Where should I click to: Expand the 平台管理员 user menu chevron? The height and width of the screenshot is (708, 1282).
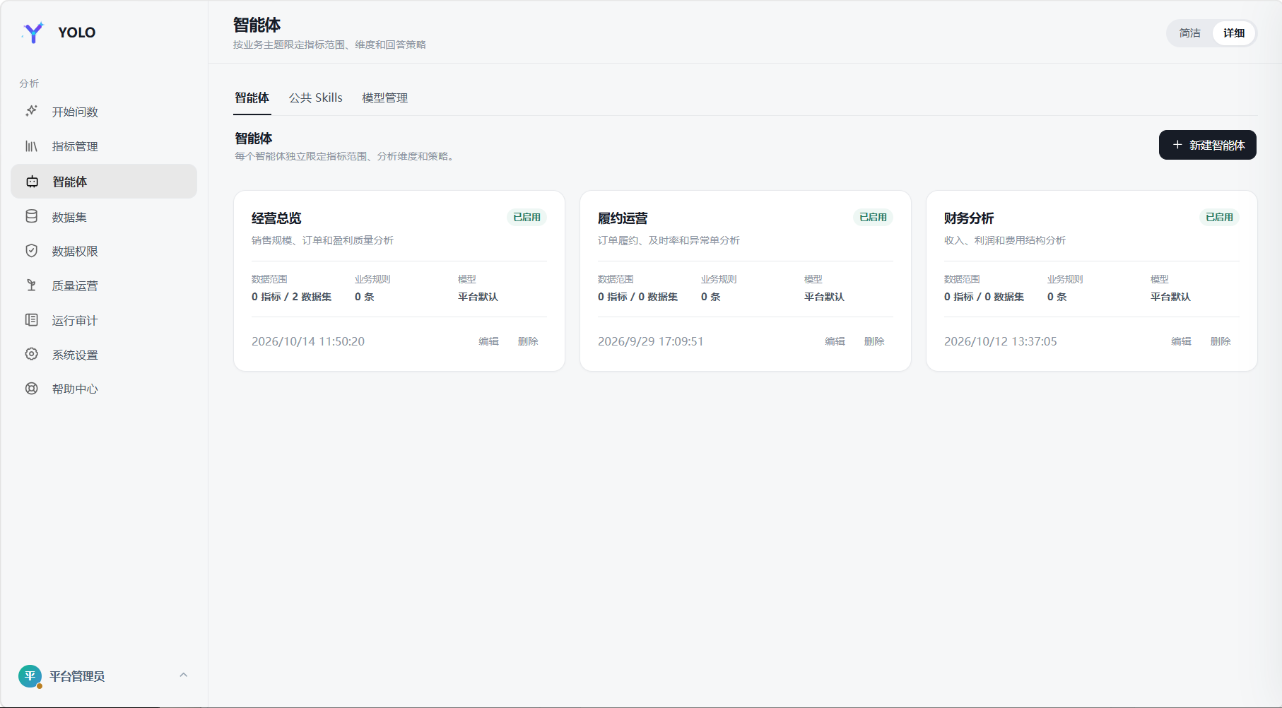[x=184, y=675]
